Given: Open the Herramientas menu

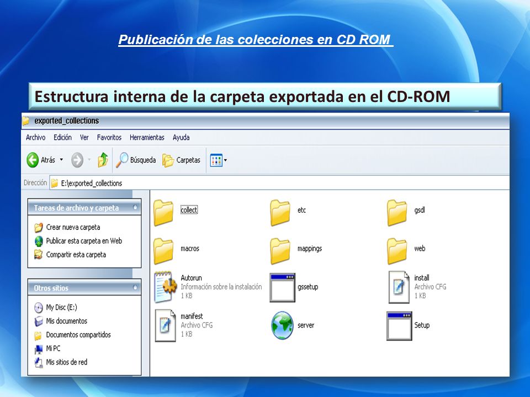Looking at the screenshot, I should [147, 137].
